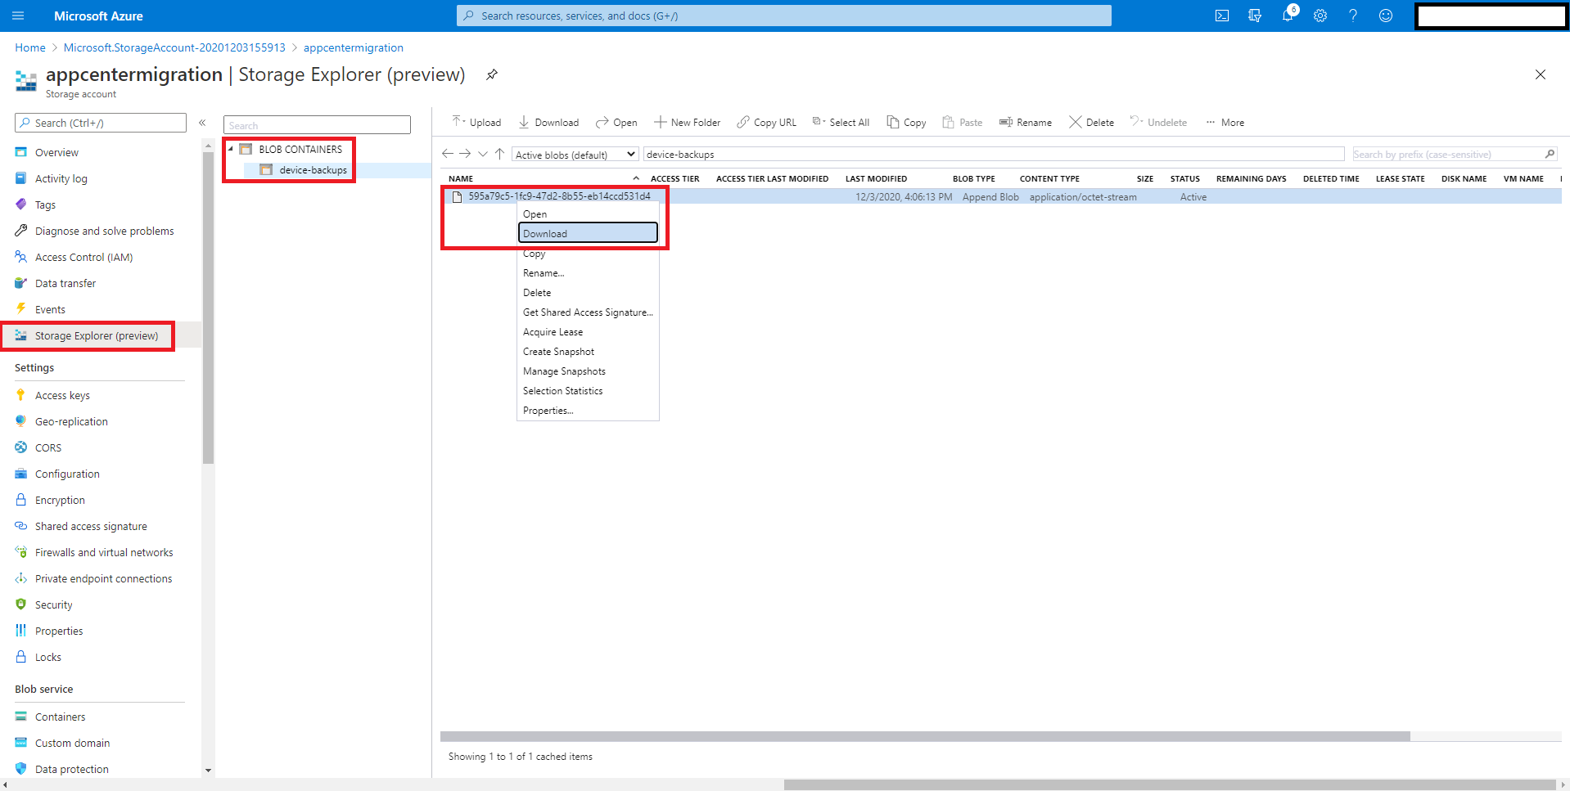The image size is (1570, 791).
Task: Click the Search by prefix field
Action: click(x=1446, y=155)
